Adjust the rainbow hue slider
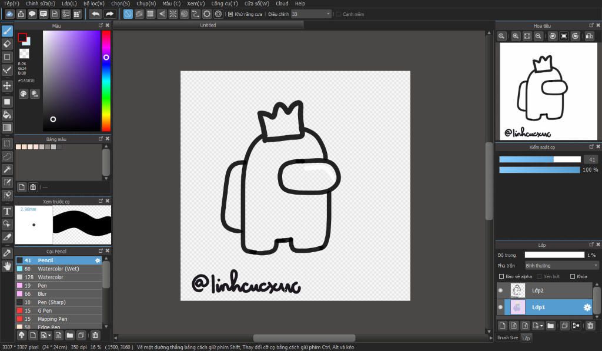602x351 pixels. 106,81
